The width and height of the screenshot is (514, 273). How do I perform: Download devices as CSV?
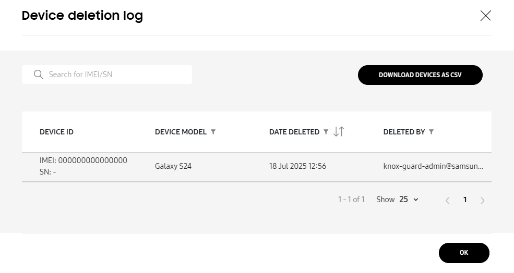click(420, 75)
